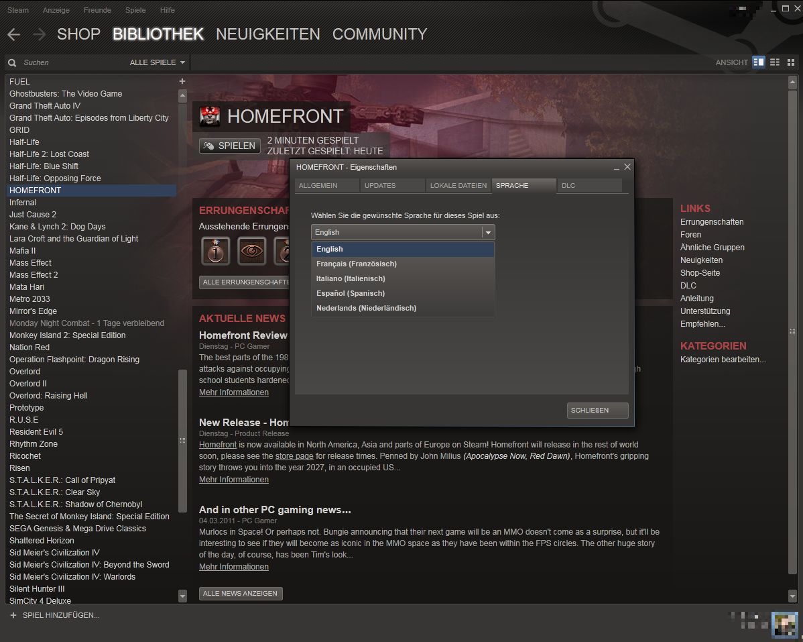The width and height of the screenshot is (803, 642).
Task: Click ALLE ERRUNGENSCHAFTEN button
Action: pos(244,282)
